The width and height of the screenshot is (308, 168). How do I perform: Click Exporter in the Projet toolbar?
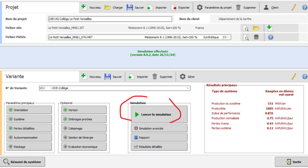tap(180, 7)
